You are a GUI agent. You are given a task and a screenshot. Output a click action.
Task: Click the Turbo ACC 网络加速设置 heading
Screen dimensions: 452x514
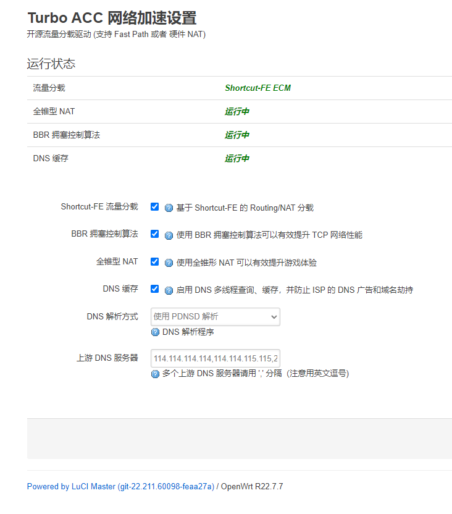(x=112, y=18)
